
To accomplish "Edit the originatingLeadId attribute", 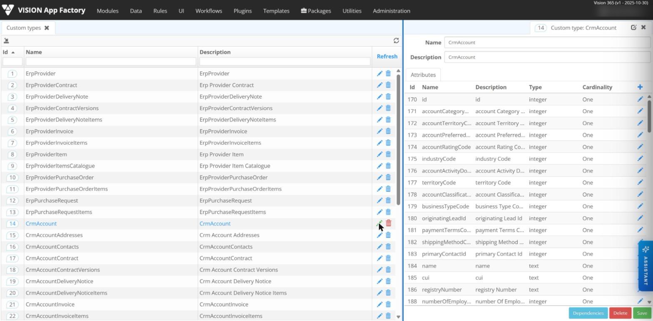I will tap(640, 218).
